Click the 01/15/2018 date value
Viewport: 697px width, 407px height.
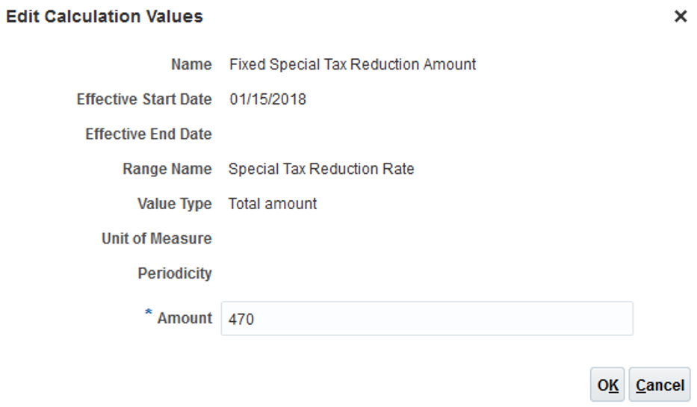(x=267, y=99)
